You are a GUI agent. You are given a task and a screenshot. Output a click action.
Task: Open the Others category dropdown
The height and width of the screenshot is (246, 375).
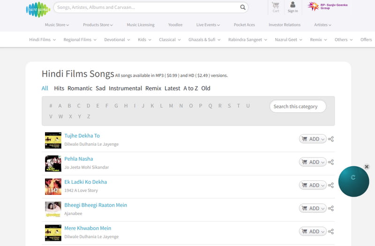coord(344,40)
